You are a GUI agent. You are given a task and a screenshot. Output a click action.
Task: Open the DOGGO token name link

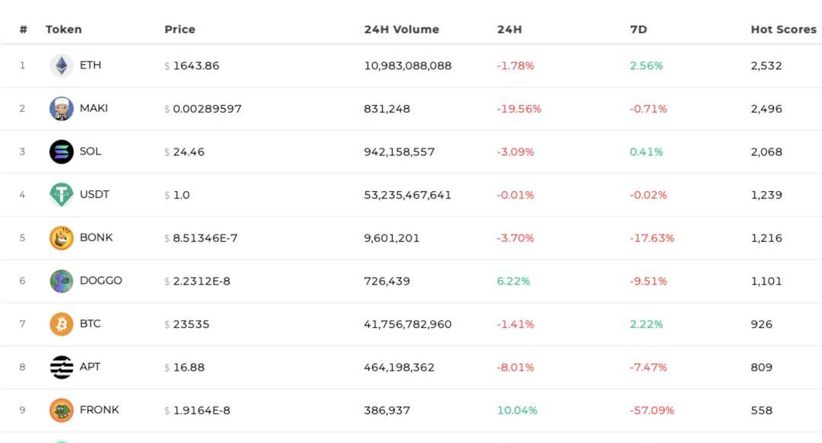pos(100,281)
